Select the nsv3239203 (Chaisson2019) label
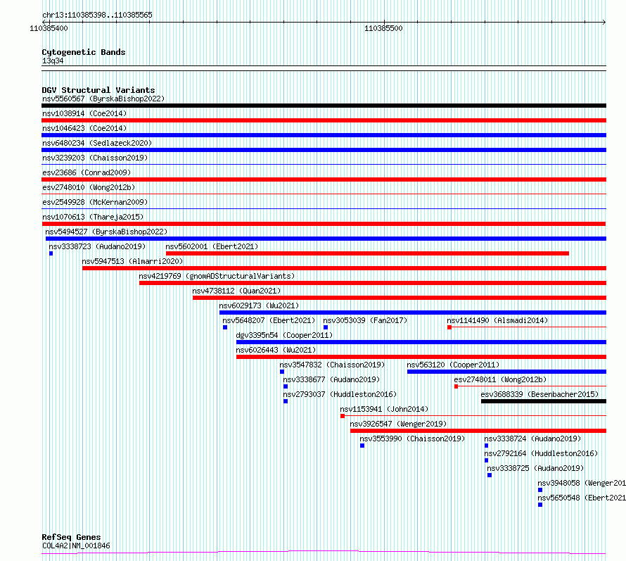The height and width of the screenshot is (561, 626). pos(95,158)
